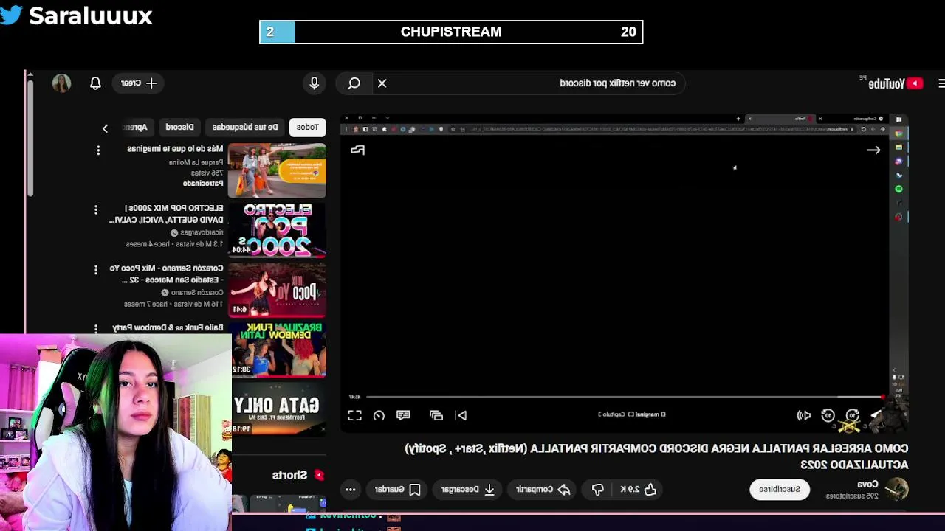The width and height of the screenshot is (945, 531).
Task: Reveal more chips with the chevron arrow
Action: click(x=105, y=128)
